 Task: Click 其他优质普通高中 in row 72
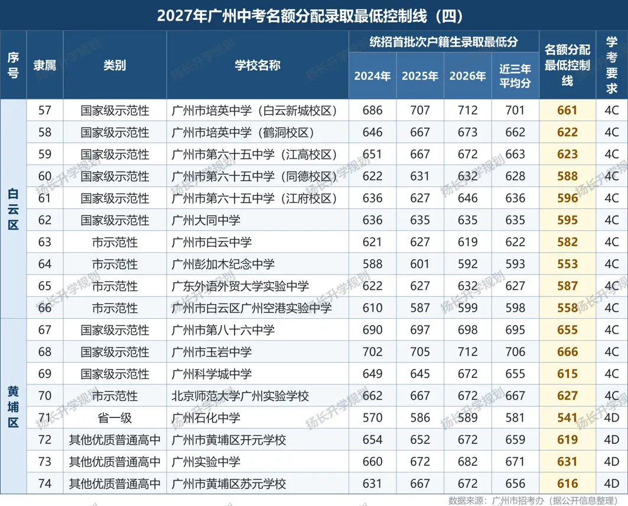(x=115, y=440)
